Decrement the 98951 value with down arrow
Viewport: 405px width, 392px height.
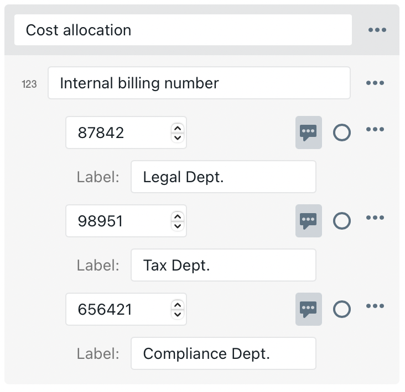(x=177, y=226)
